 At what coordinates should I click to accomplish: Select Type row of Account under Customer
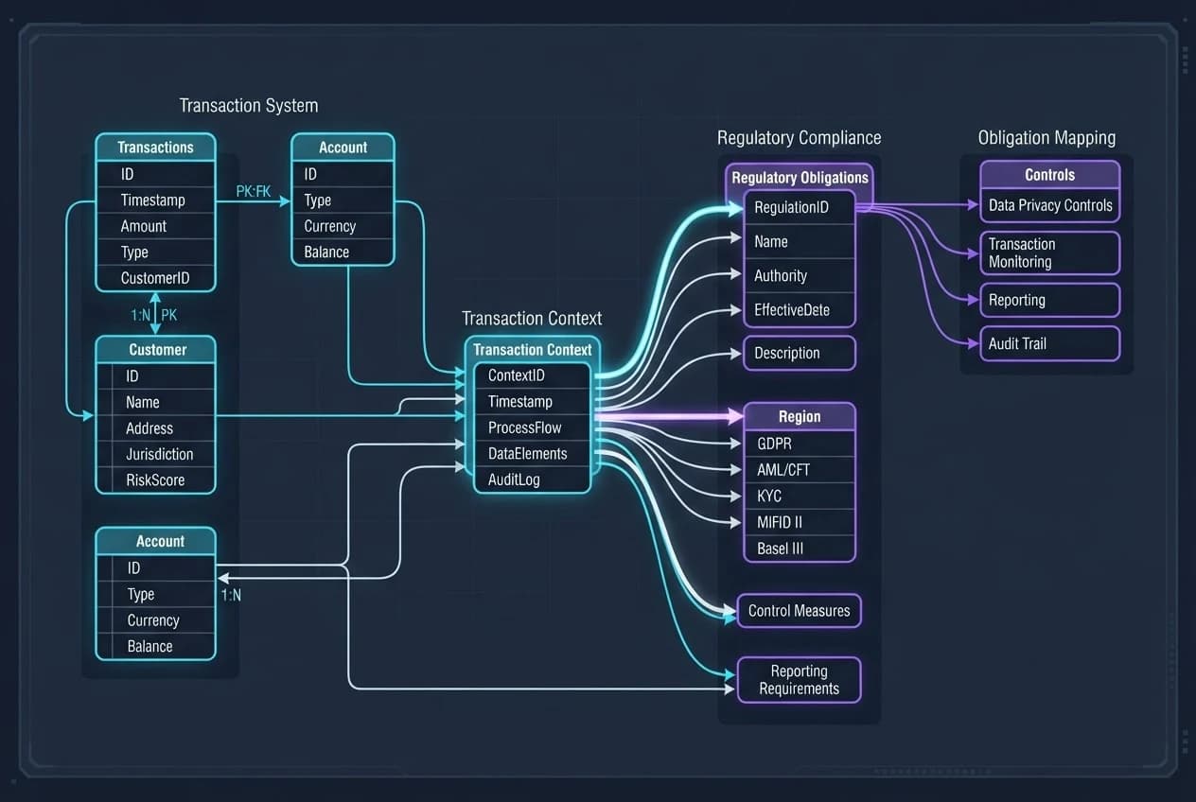pyautogui.click(x=156, y=594)
